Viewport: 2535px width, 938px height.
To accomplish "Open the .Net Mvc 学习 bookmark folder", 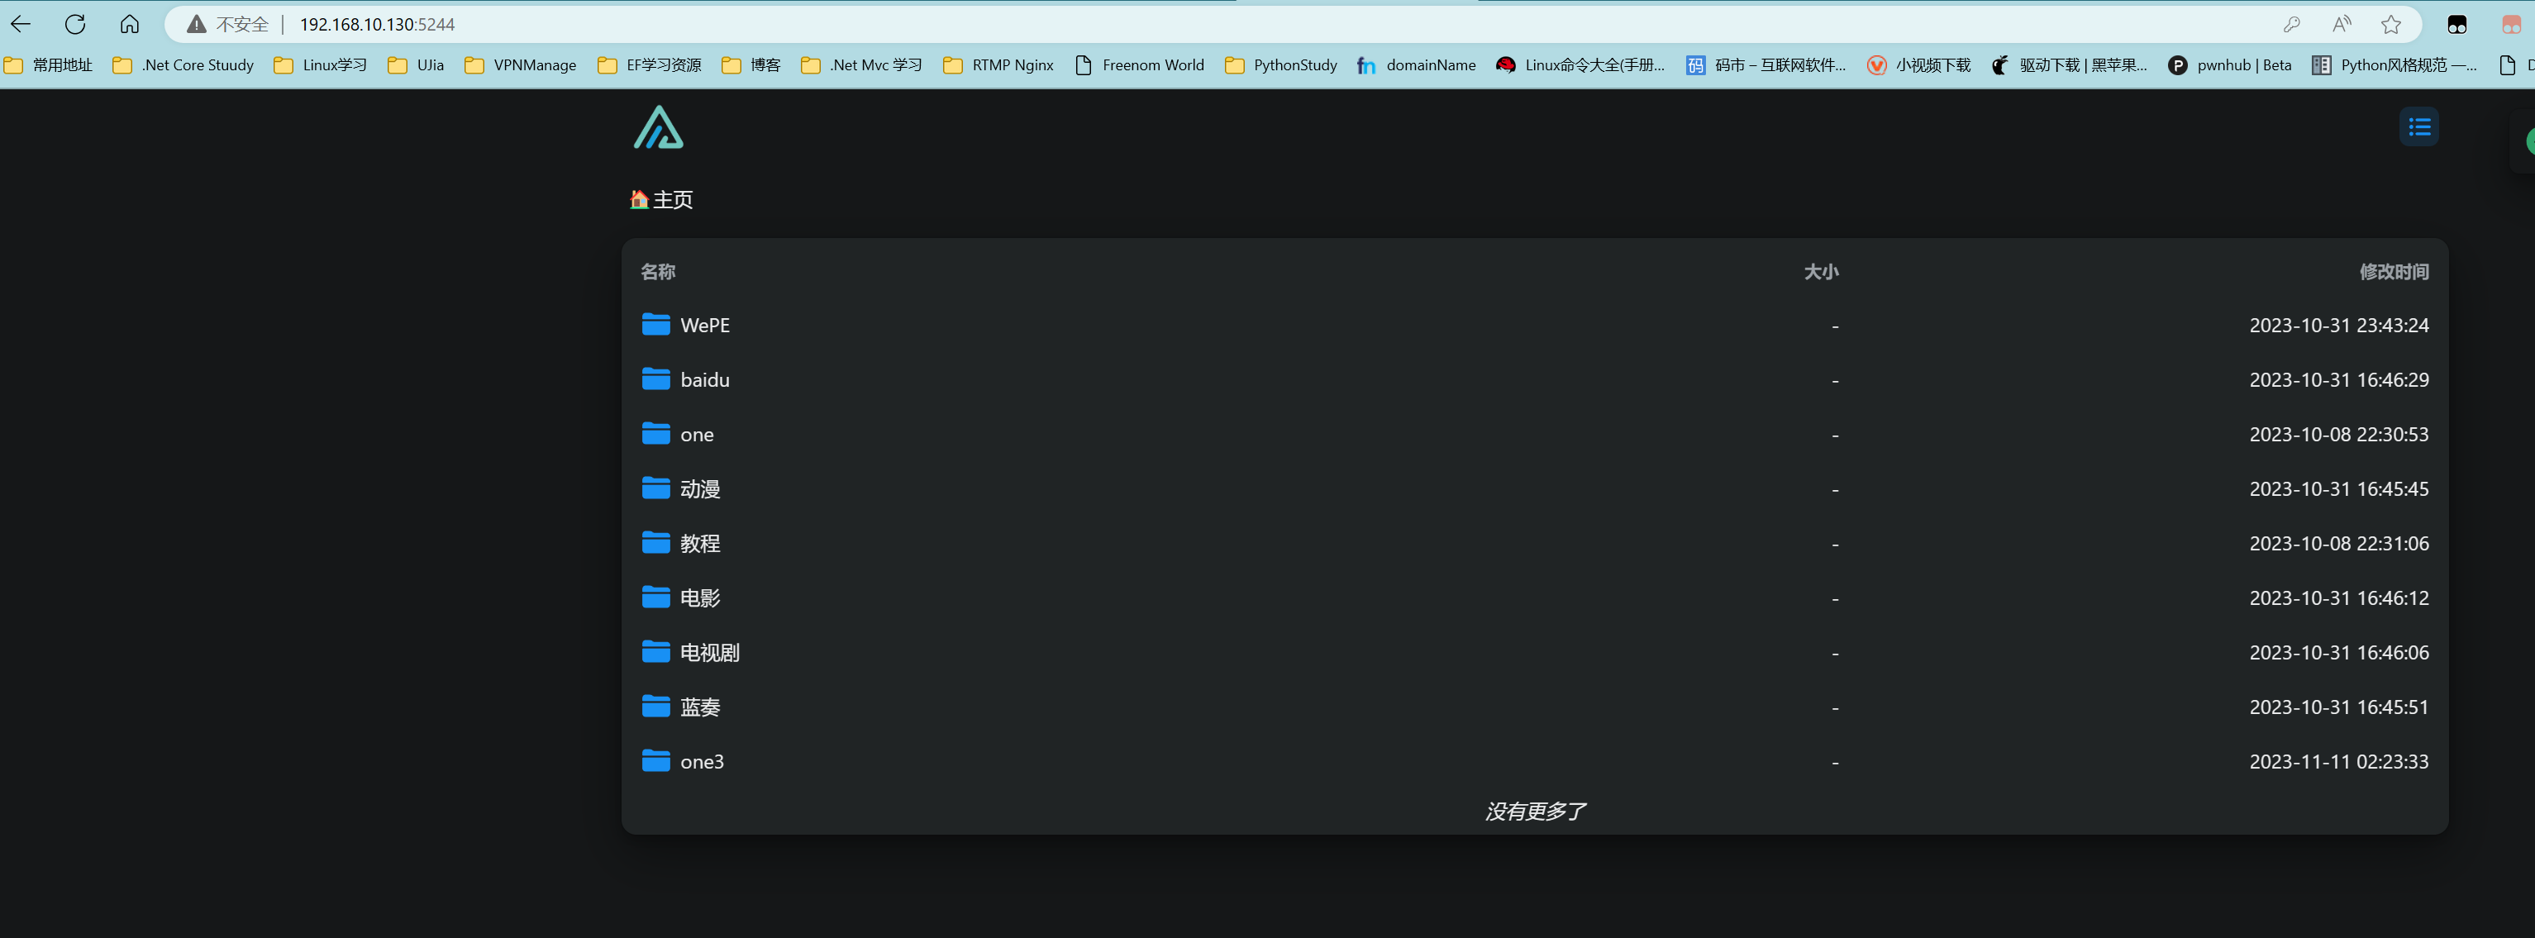I will click(862, 65).
